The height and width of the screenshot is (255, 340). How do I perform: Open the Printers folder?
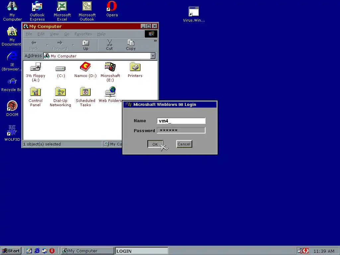[135, 70]
